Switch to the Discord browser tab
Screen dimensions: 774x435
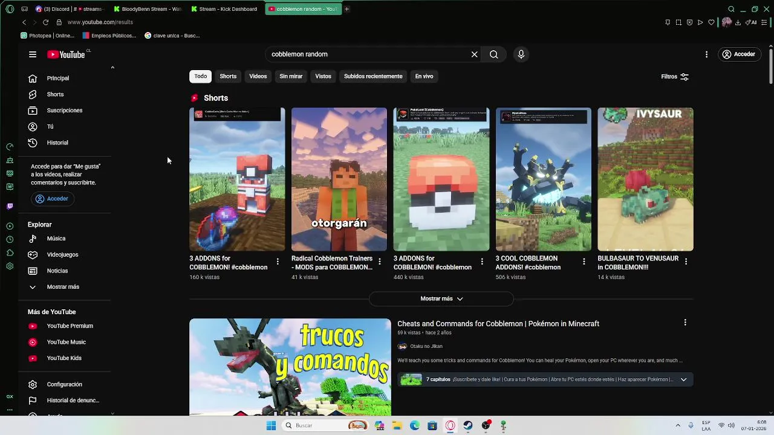click(69, 9)
